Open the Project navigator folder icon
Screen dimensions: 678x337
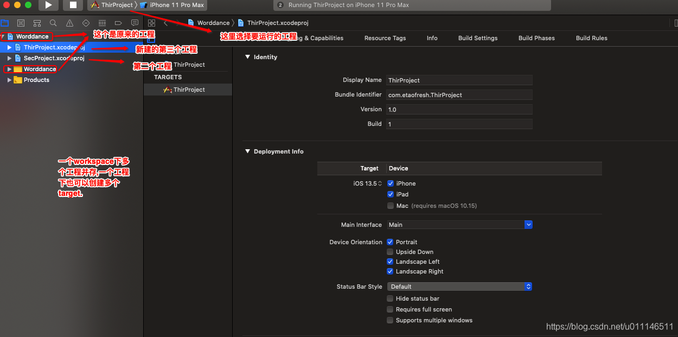(x=5, y=23)
